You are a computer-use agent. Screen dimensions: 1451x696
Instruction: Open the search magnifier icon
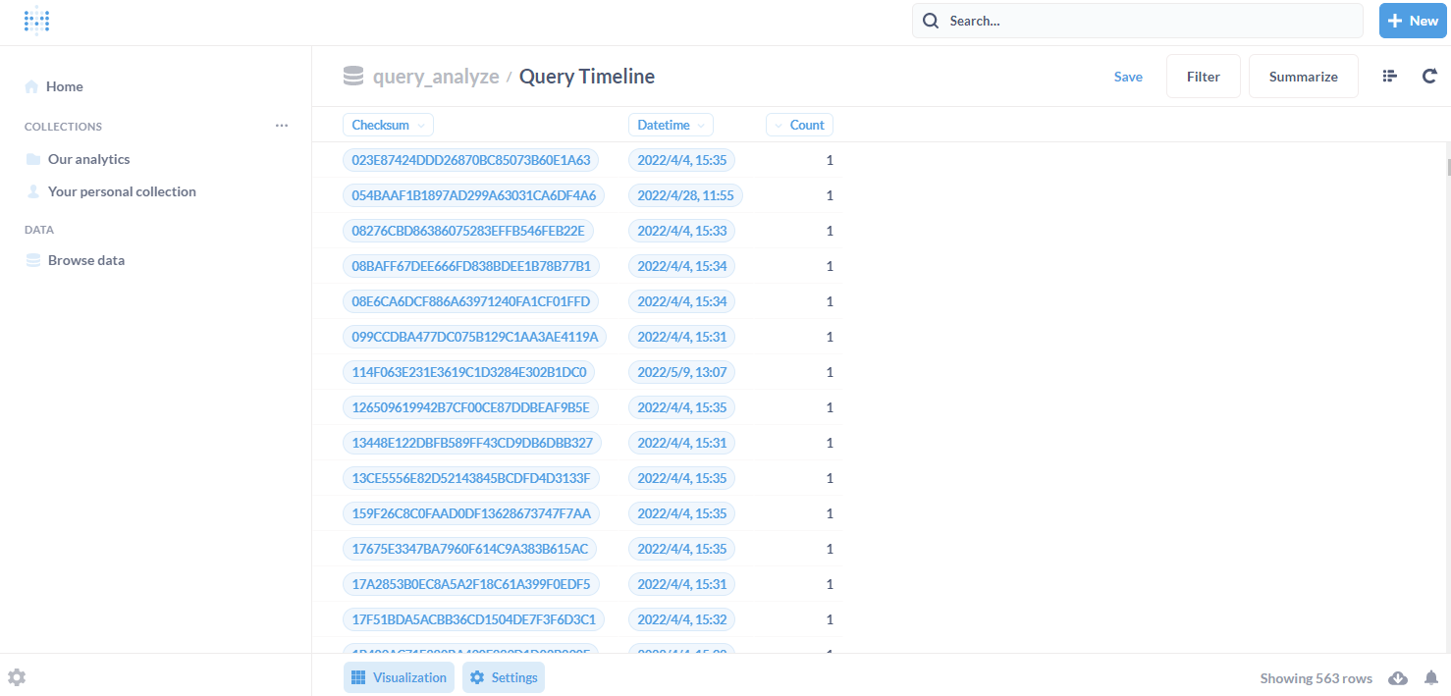point(931,21)
